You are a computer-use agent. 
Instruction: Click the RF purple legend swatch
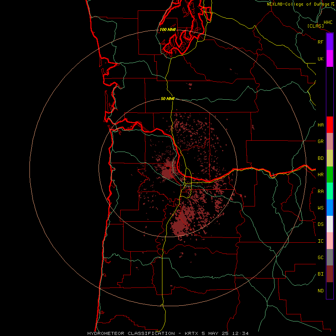click(x=330, y=42)
